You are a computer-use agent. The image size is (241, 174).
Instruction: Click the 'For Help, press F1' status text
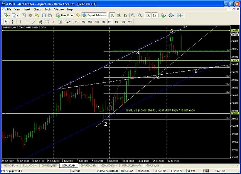[x=12, y=171]
